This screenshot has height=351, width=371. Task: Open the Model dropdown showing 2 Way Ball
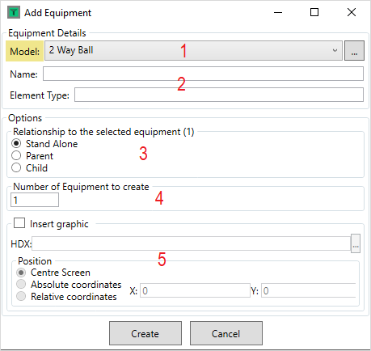pyautogui.click(x=193, y=51)
